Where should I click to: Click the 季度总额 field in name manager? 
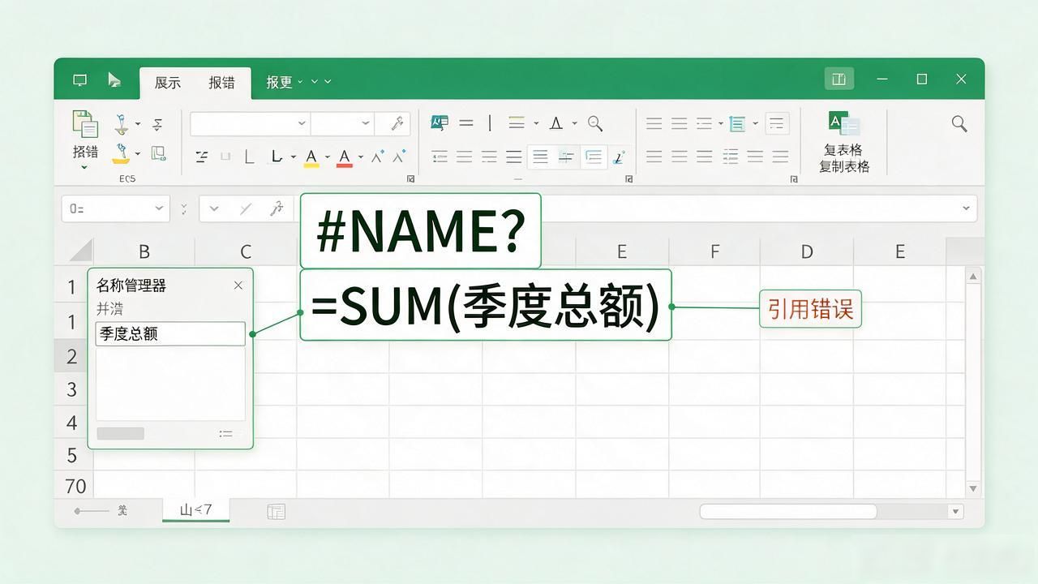click(x=170, y=333)
